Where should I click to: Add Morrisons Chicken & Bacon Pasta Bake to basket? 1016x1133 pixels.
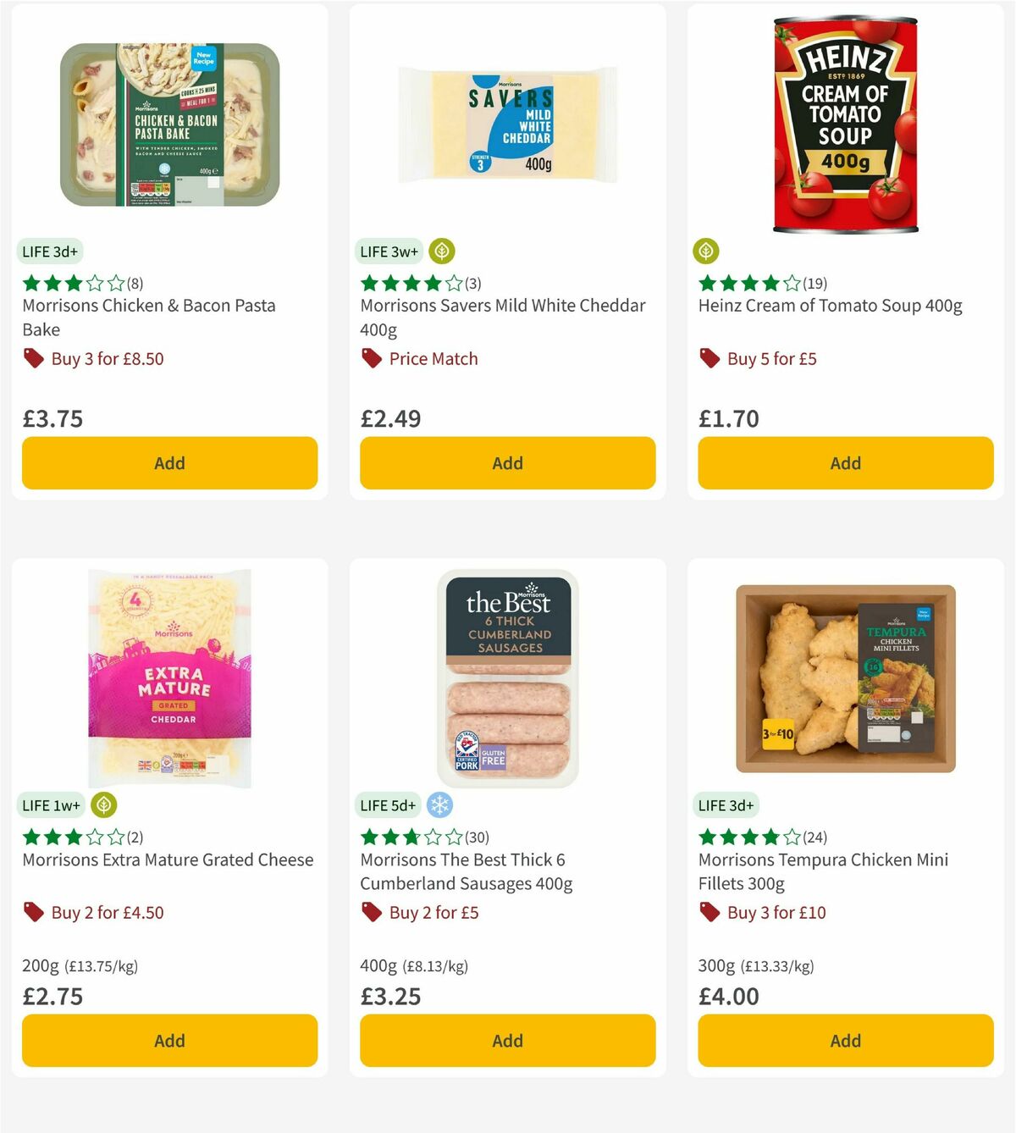[x=169, y=463]
